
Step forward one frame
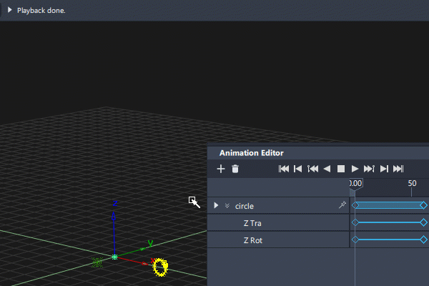384,169
